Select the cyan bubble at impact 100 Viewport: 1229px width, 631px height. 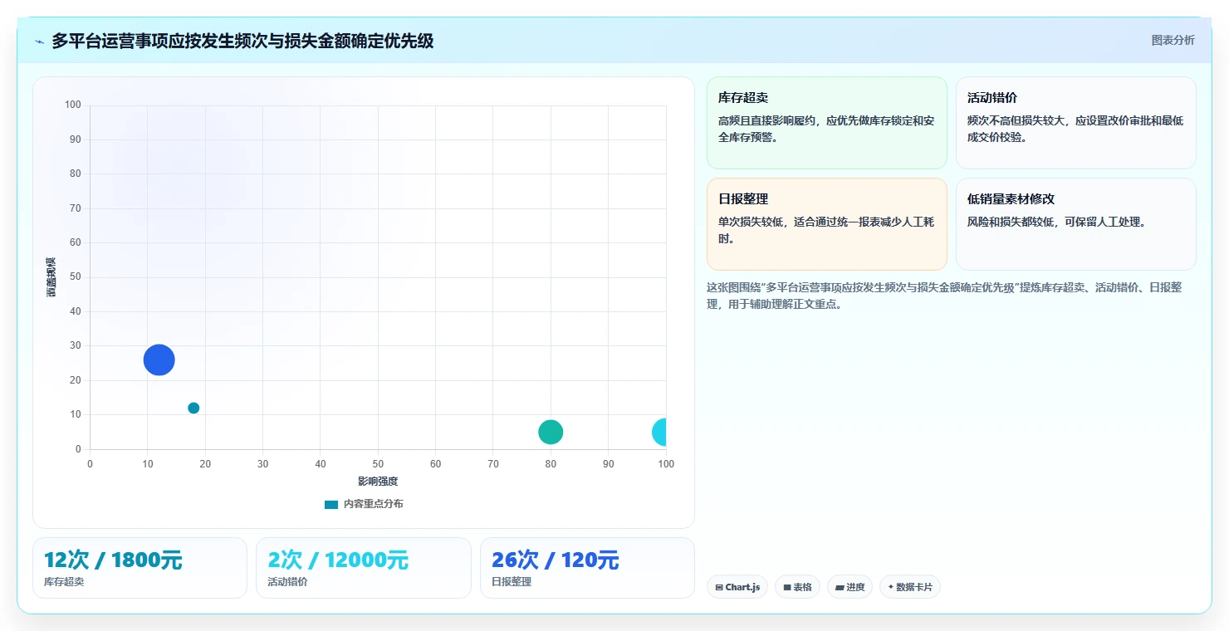[x=659, y=432]
